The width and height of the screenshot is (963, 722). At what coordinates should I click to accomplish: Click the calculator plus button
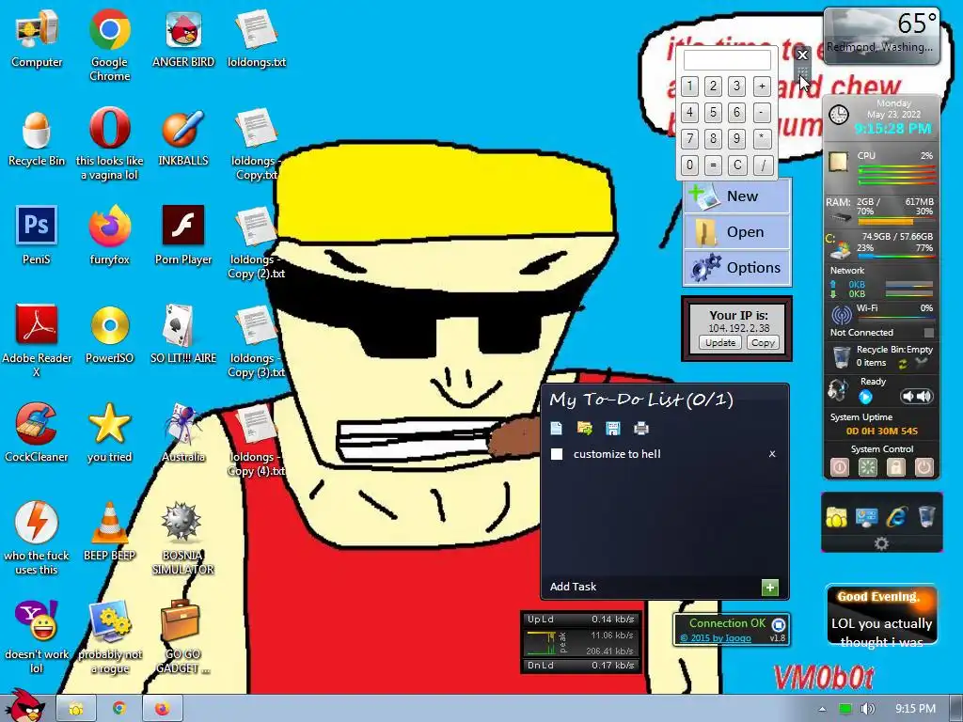762,86
